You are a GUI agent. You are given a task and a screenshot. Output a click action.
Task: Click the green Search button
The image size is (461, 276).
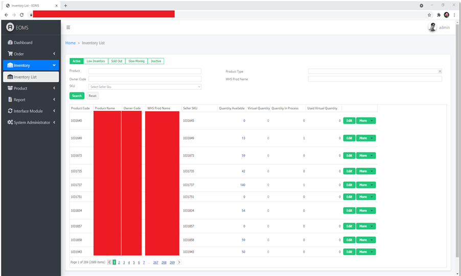tap(77, 96)
